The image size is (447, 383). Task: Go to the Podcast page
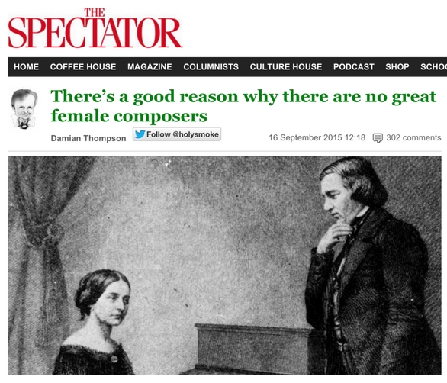click(x=354, y=66)
